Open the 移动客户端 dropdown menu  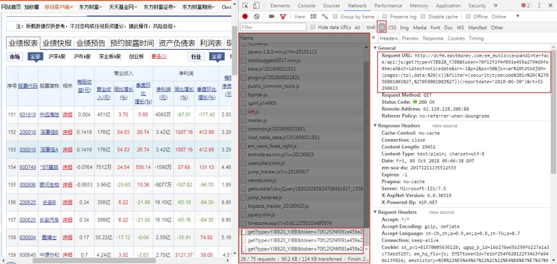59,7
